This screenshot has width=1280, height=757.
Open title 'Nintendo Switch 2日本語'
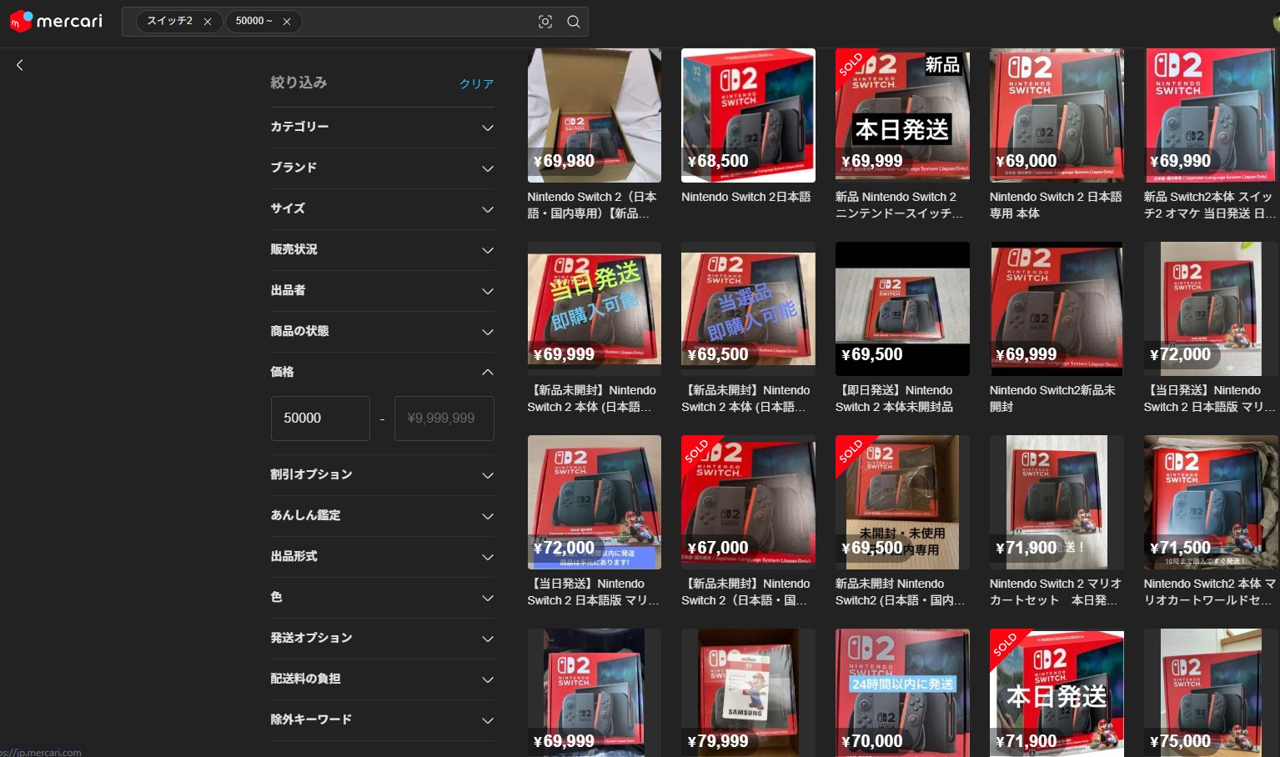tap(745, 198)
